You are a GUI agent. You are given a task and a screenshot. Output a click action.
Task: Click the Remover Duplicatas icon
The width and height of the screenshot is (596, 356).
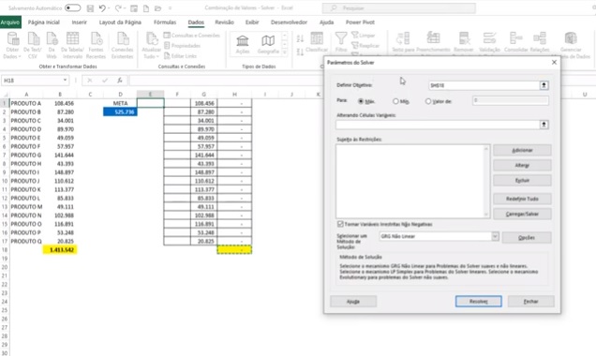[x=464, y=38]
